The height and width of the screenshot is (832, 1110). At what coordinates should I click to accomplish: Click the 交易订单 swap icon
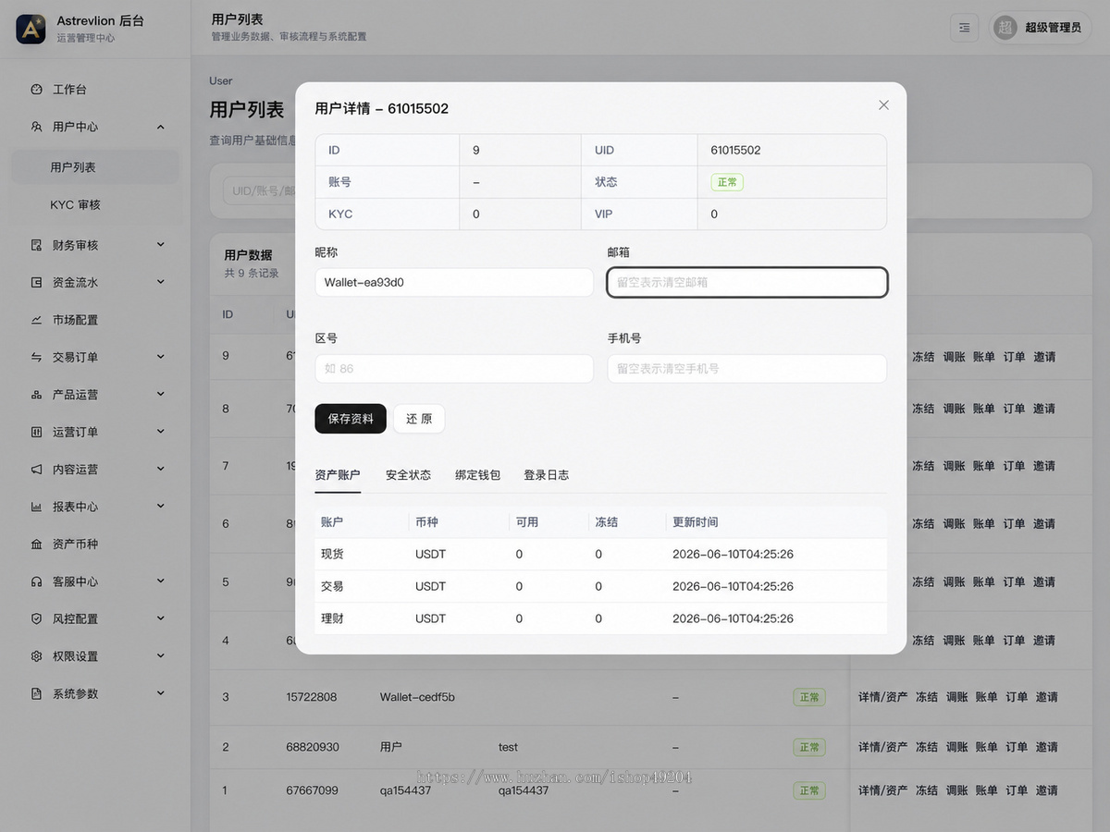tap(36, 357)
